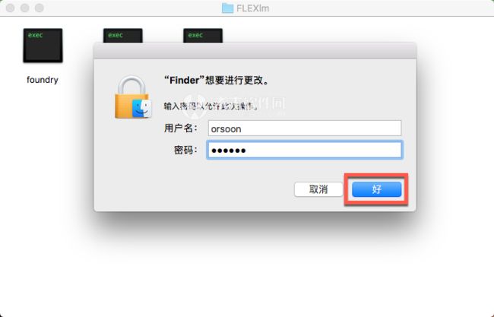Focus the 用户名 field containing orsoon
The height and width of the screenshot is (317, 494).
click(305, 128)
